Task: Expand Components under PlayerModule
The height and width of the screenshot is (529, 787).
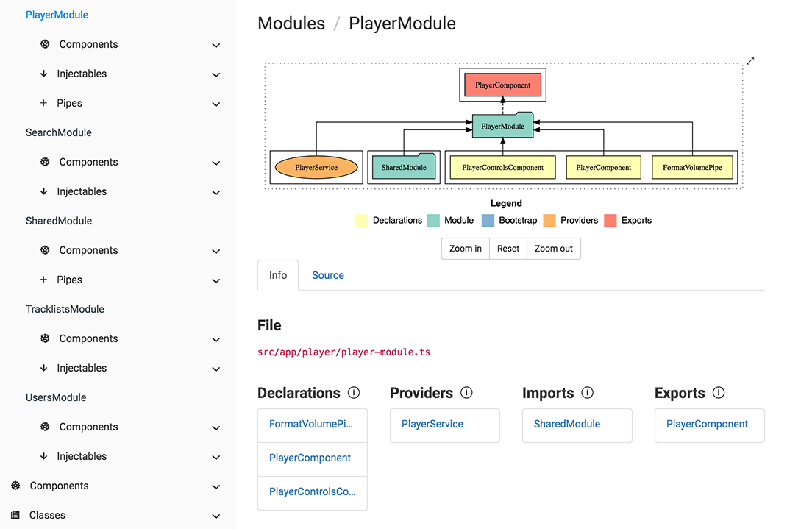Action: point(216,45)
